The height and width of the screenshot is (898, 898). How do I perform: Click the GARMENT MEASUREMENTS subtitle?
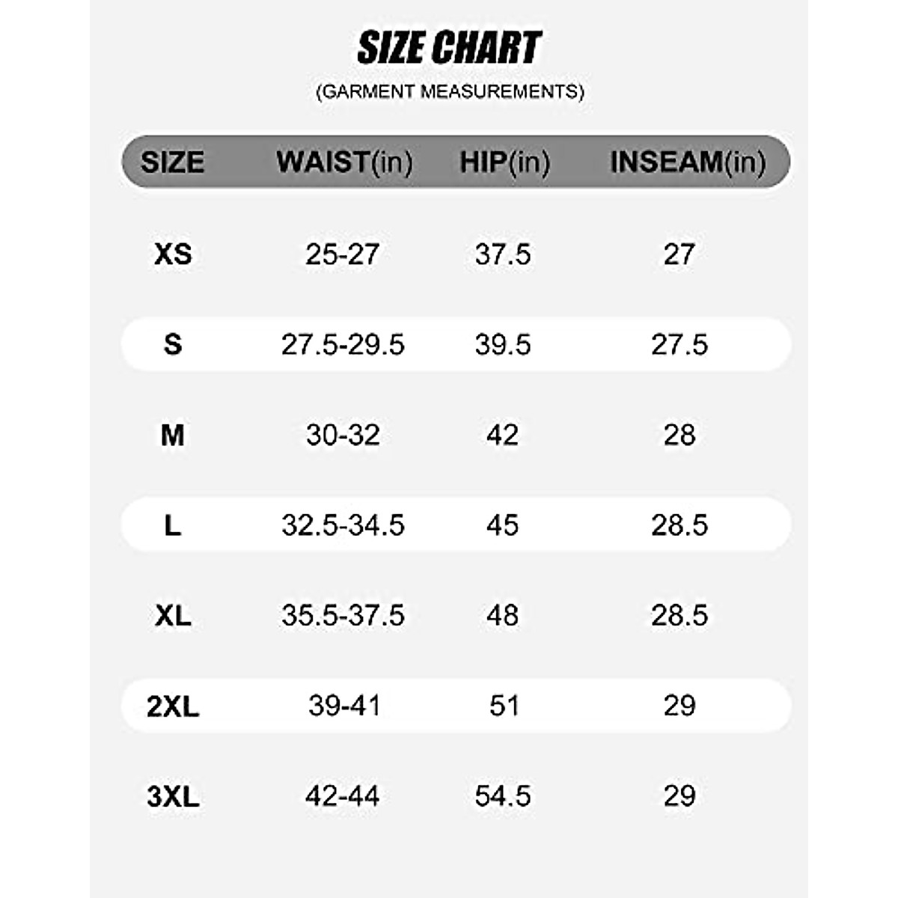449,91
